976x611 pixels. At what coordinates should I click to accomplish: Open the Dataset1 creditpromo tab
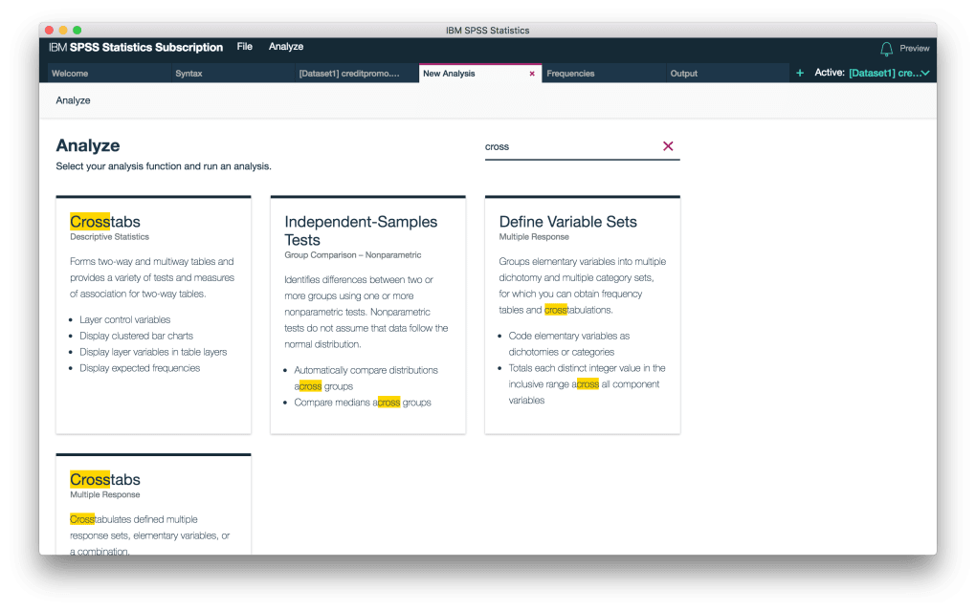pyautogui.click(x=357, y=74)
